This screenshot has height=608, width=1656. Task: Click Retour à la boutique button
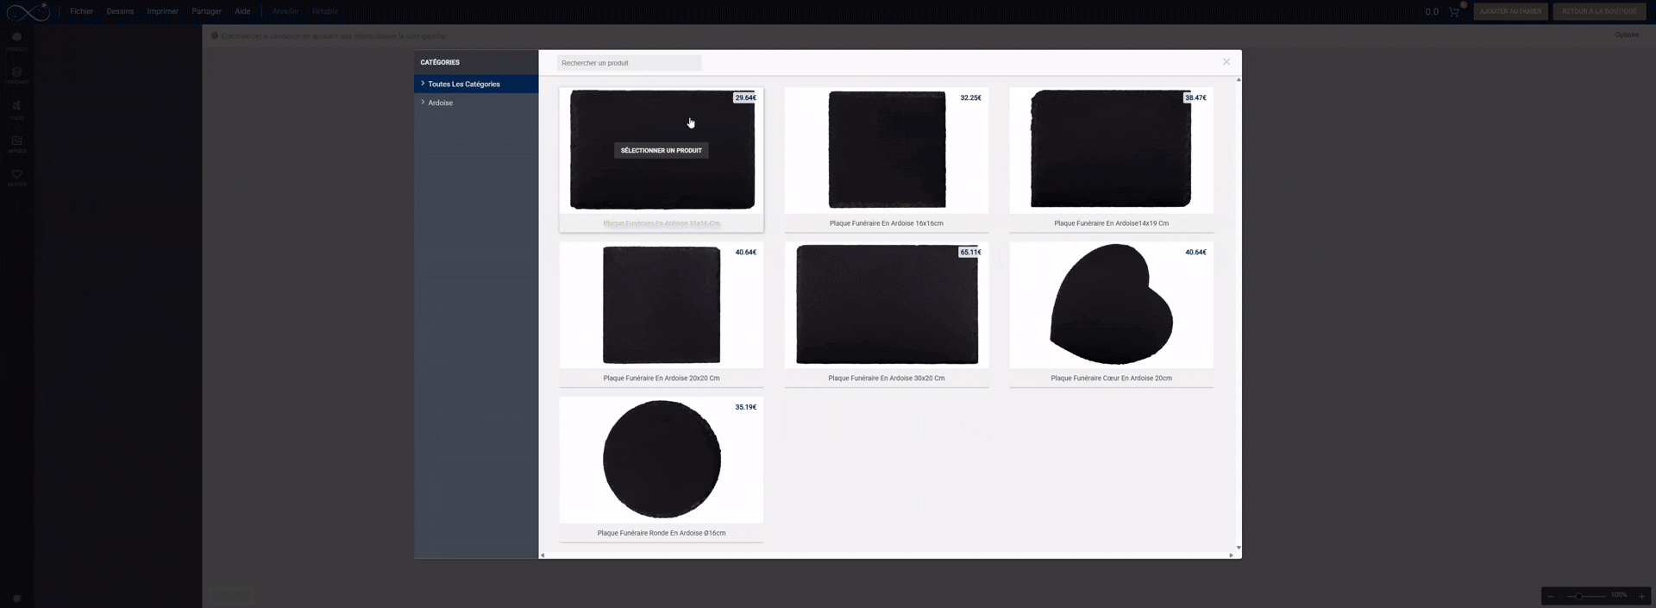[x=1598, y=11]
